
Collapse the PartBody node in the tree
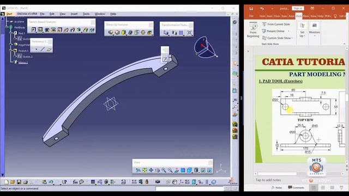(7, 27)
